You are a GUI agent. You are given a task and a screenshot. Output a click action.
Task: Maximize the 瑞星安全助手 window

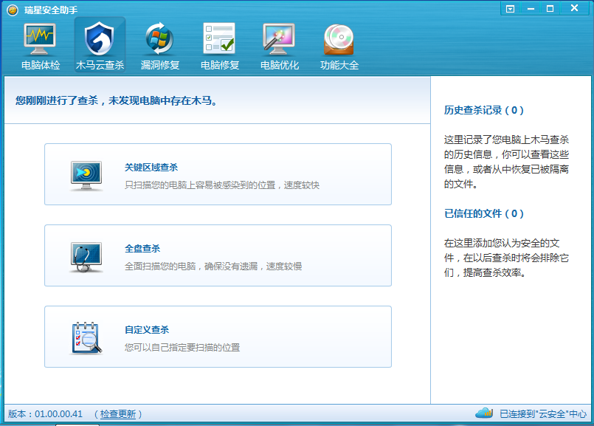550,9
